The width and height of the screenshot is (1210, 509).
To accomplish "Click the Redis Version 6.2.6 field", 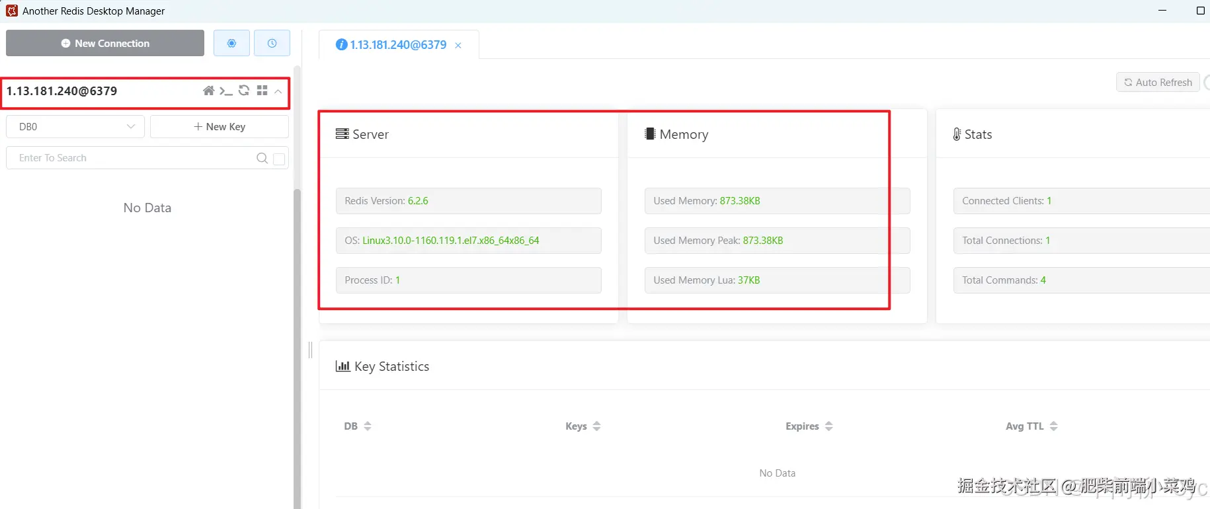I will pos(468,201).
